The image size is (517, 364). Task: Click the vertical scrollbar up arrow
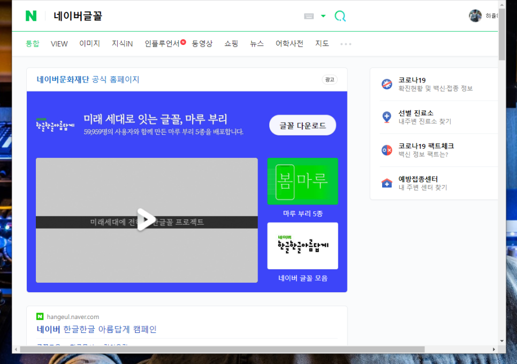[502, 4]
